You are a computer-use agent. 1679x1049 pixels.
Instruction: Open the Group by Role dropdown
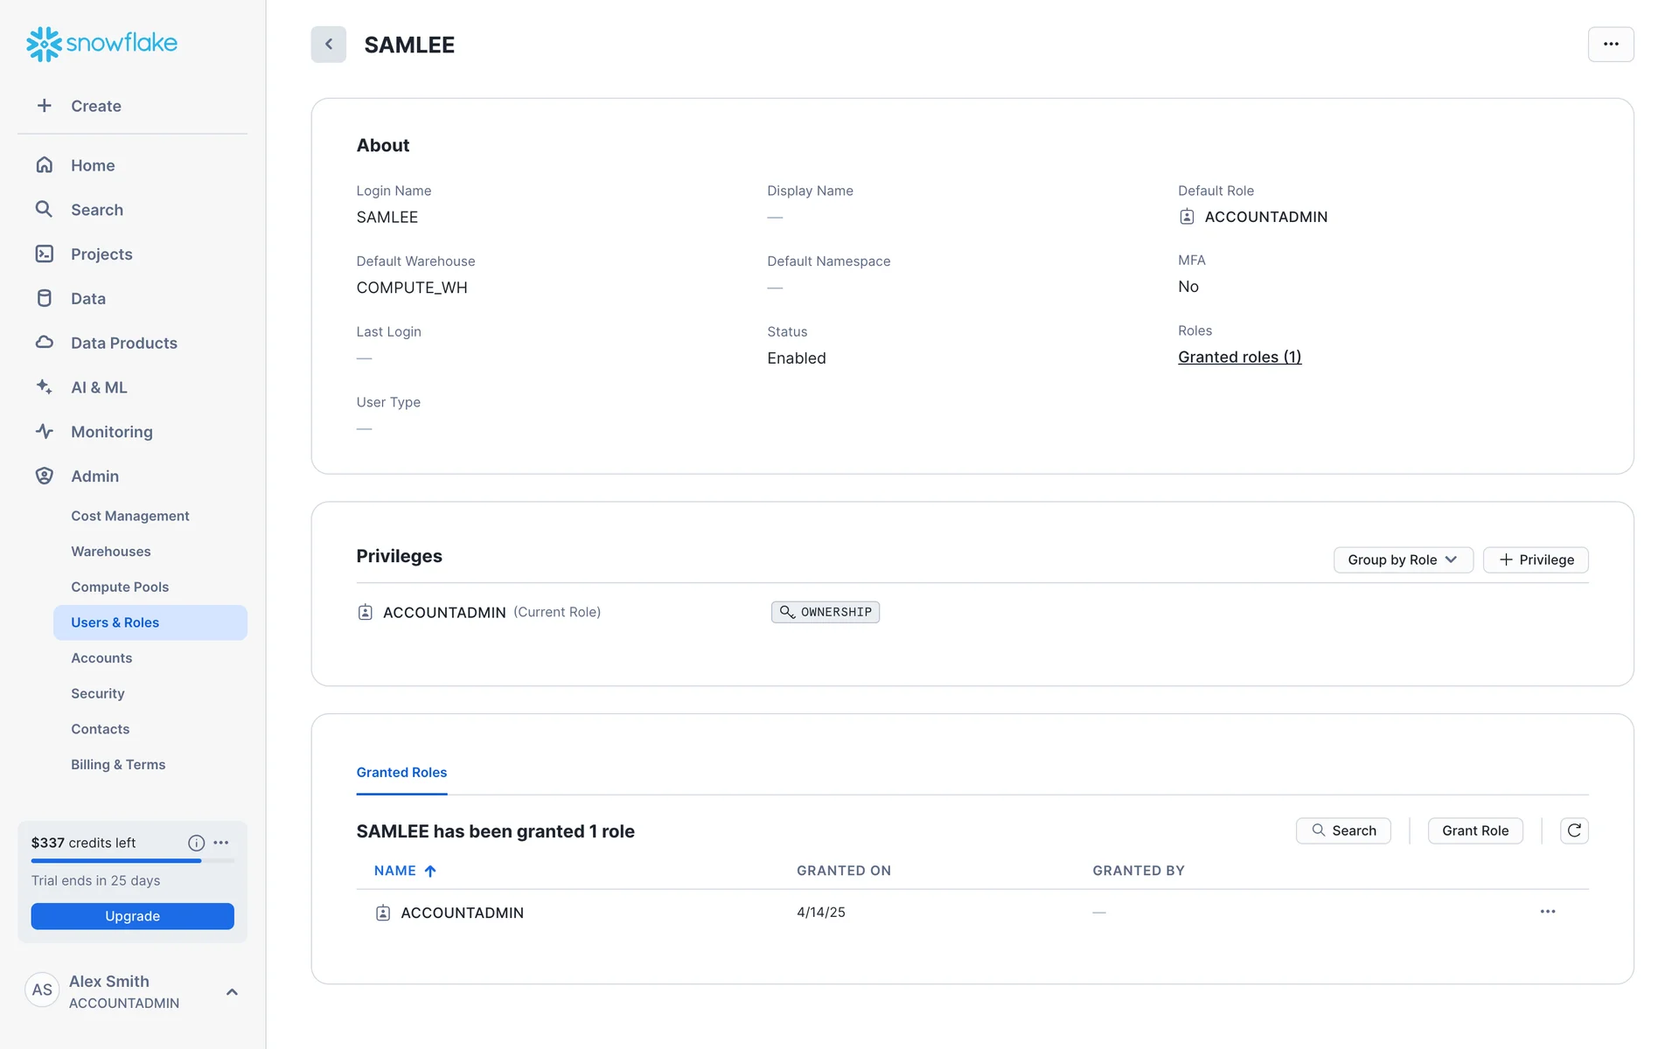[x=1402, y=559]
